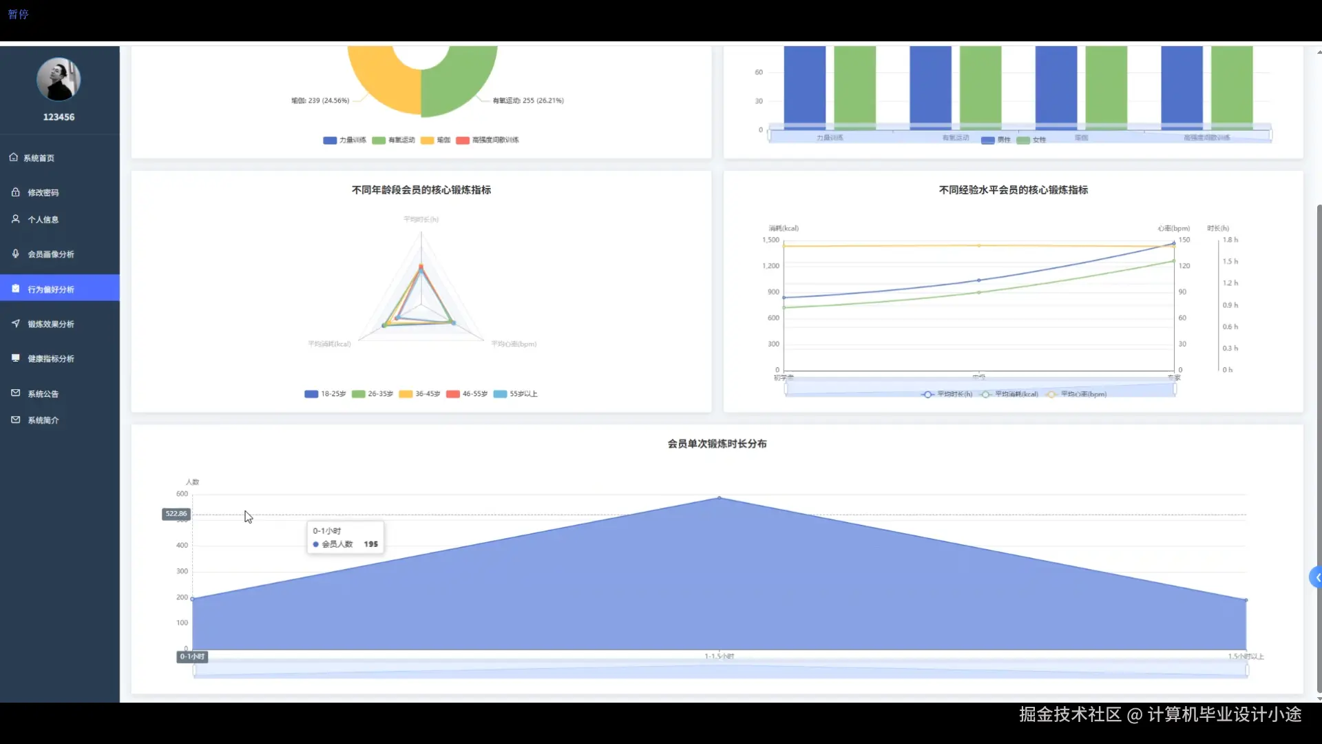Click the arrow icon for 锻炼效果分析
The image size is (1322, 744).
(15, 323)
